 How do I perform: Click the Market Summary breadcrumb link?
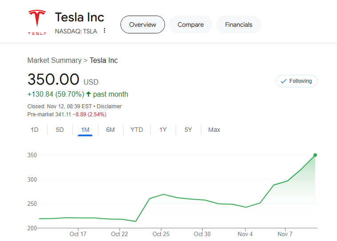point(54,60)
